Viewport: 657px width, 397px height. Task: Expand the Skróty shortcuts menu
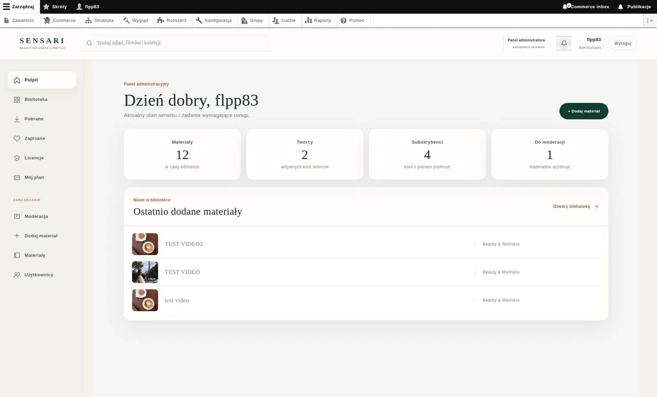pyautogui.click(x=55, y=7)
